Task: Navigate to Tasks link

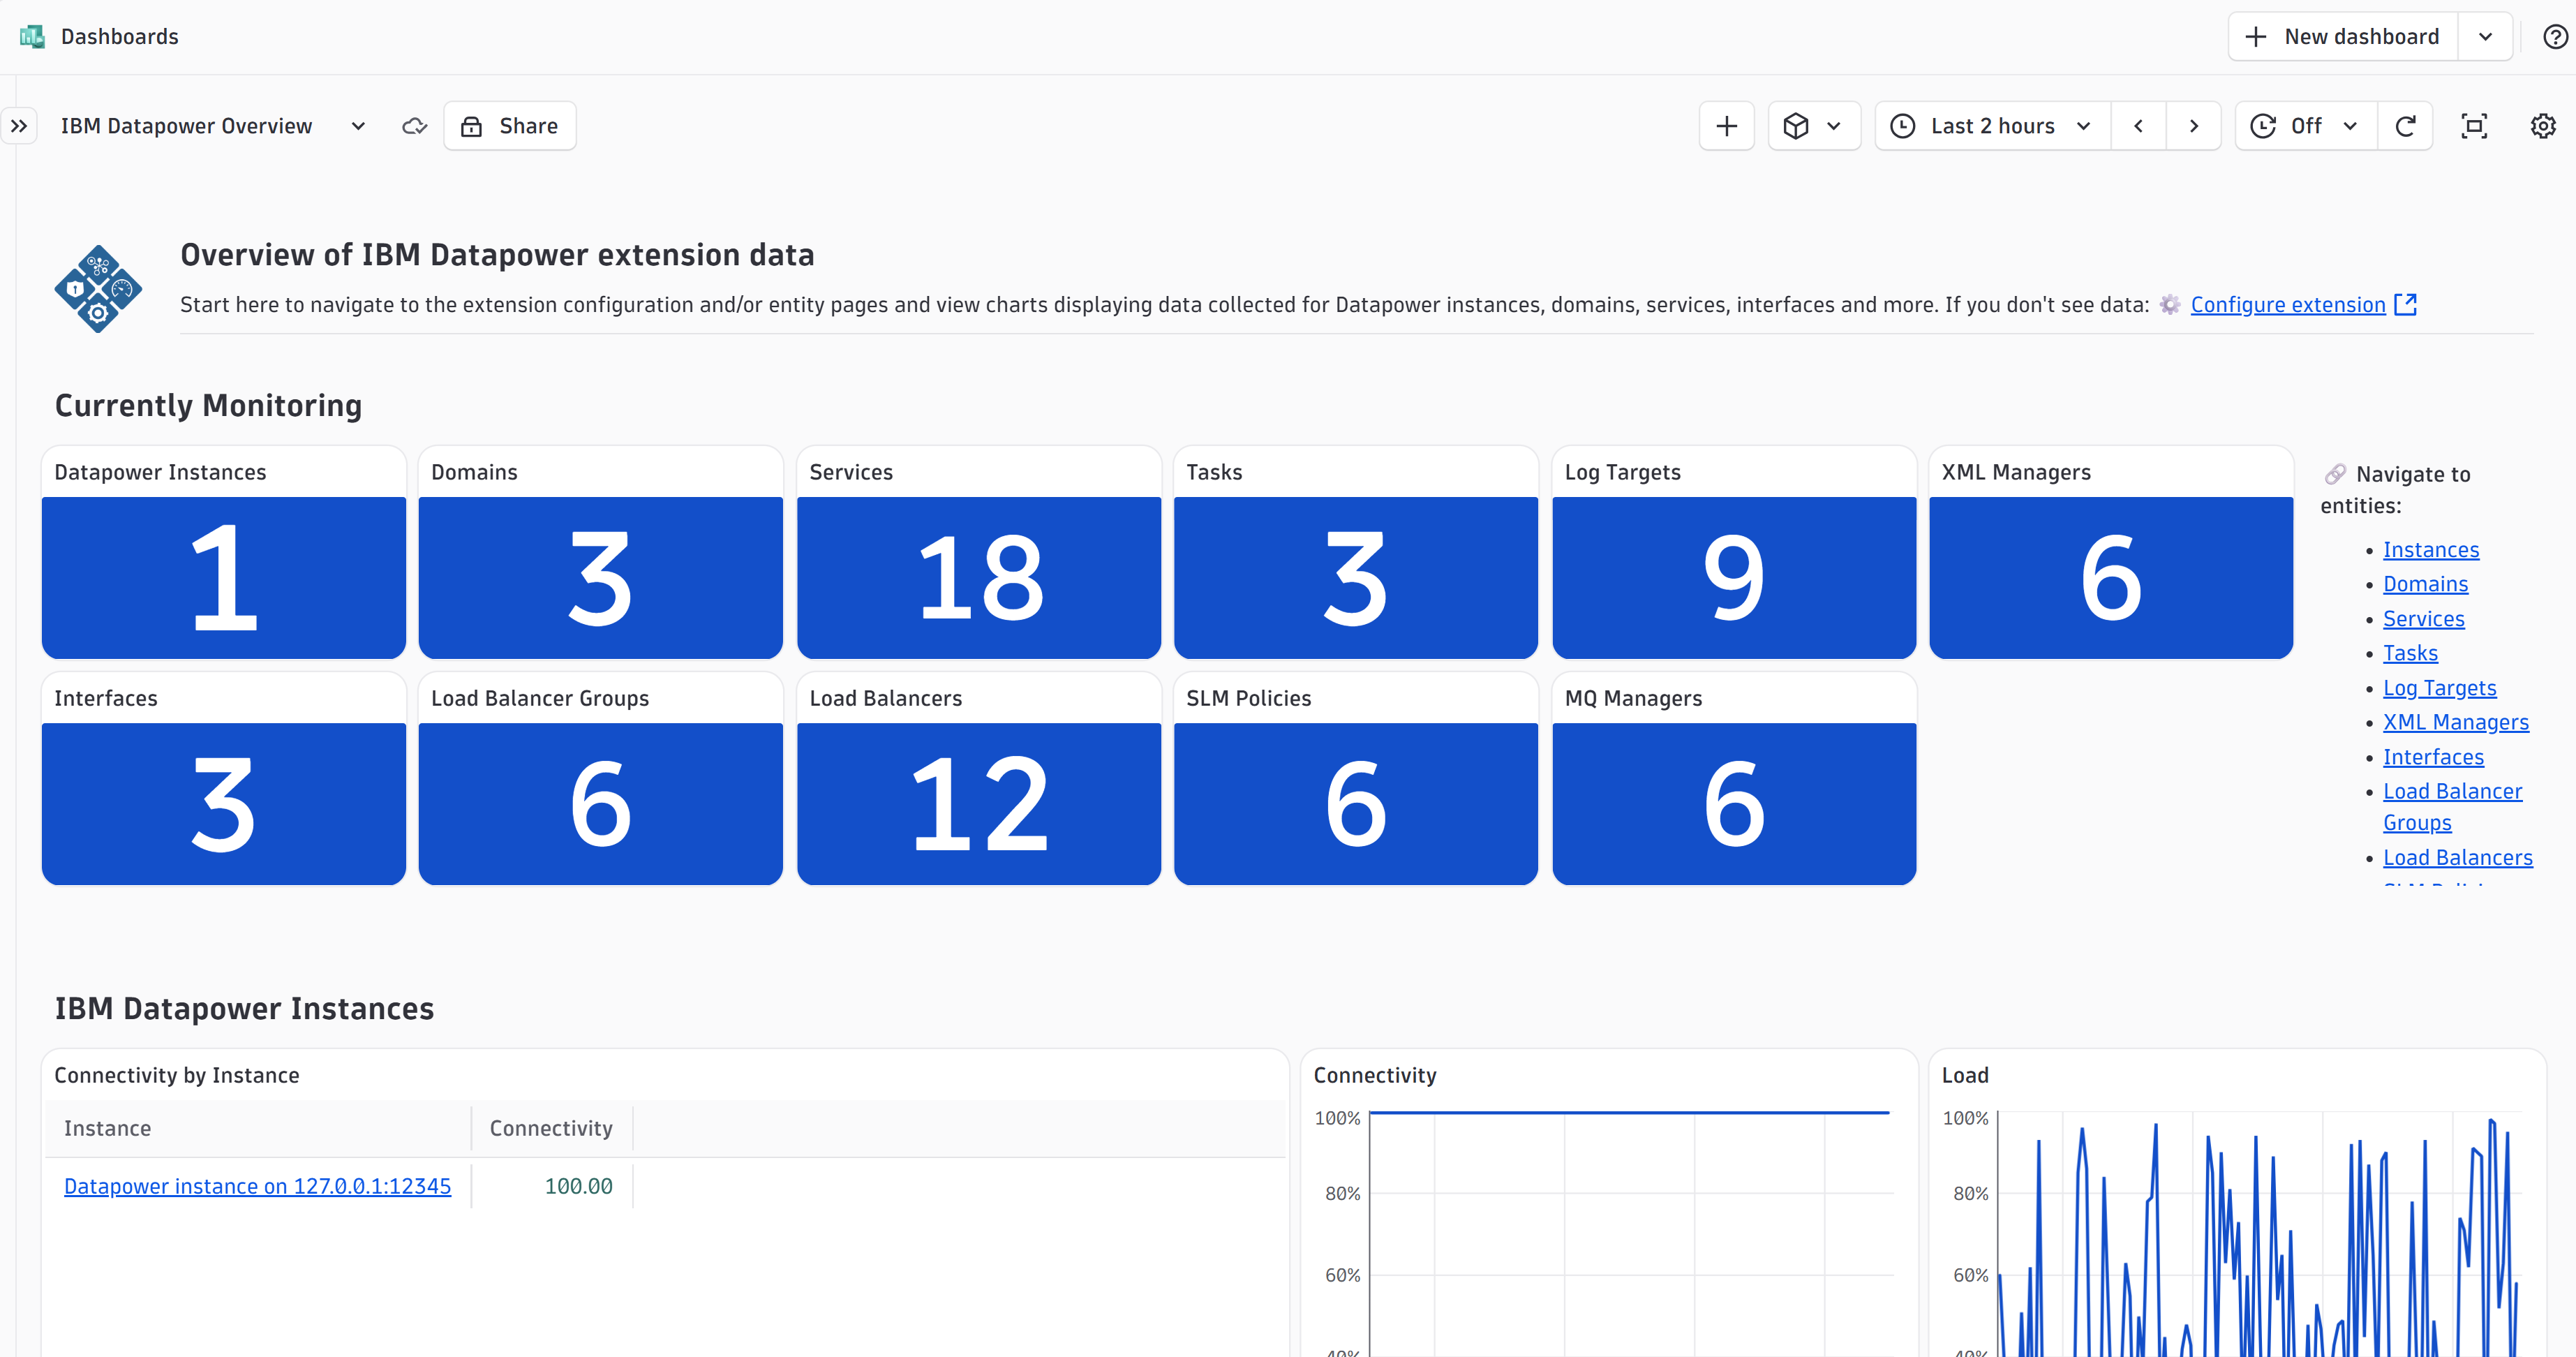Action: [x=2410, y=653]
